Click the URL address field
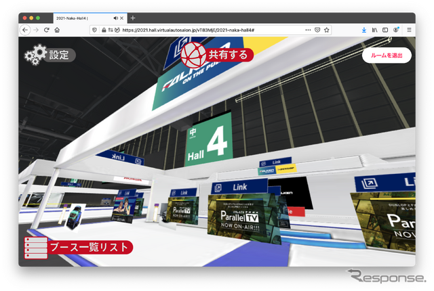Viewport: 434px width, 291px height. click(x=210, y=30)
